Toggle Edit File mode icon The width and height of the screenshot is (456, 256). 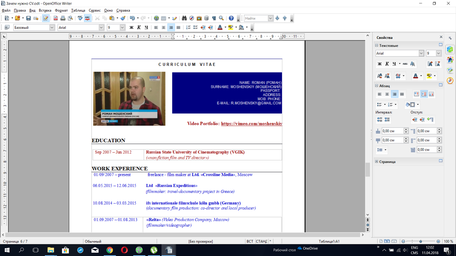point(46,18)
